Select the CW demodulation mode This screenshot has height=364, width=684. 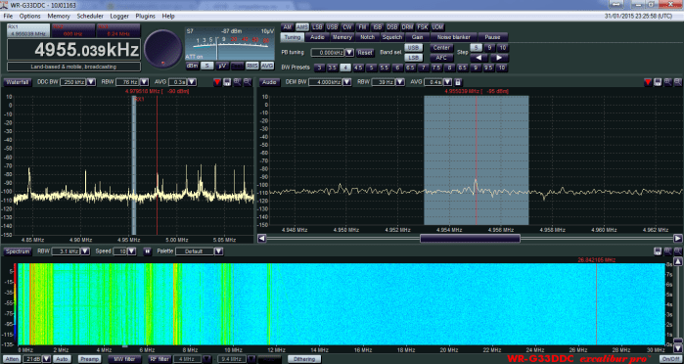[x=347, y=27]
